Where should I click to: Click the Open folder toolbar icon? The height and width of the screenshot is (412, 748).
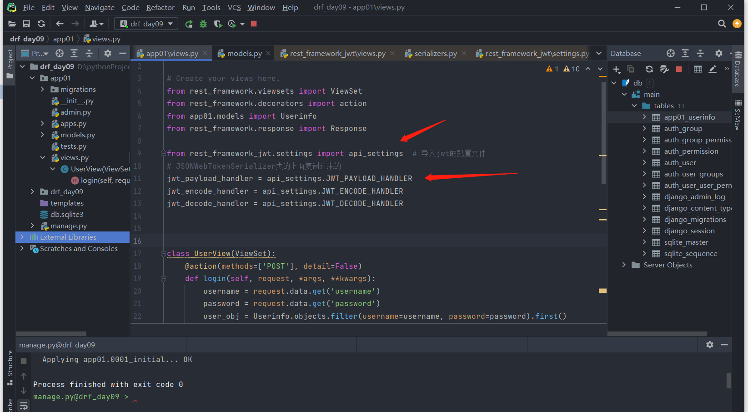pyautogui.click(x=12, y=24)
